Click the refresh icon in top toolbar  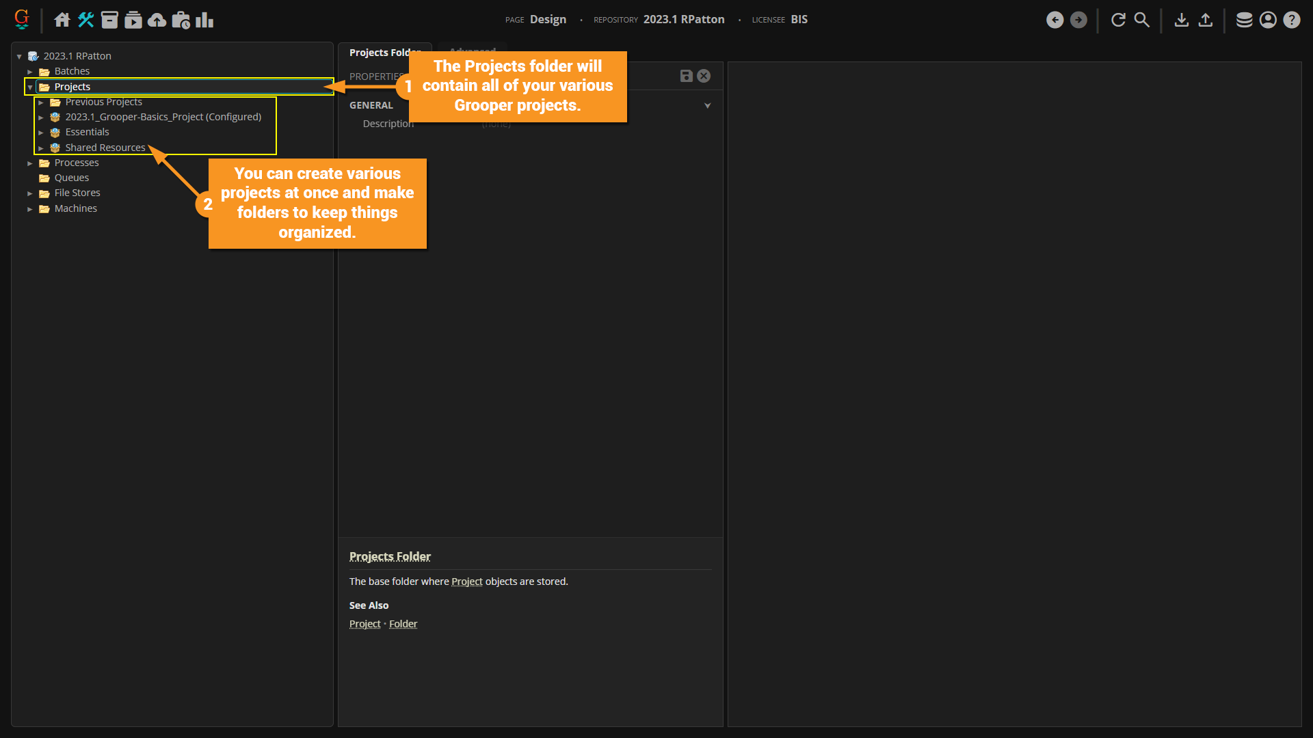pyautogui.click(x=1118, y=20)
